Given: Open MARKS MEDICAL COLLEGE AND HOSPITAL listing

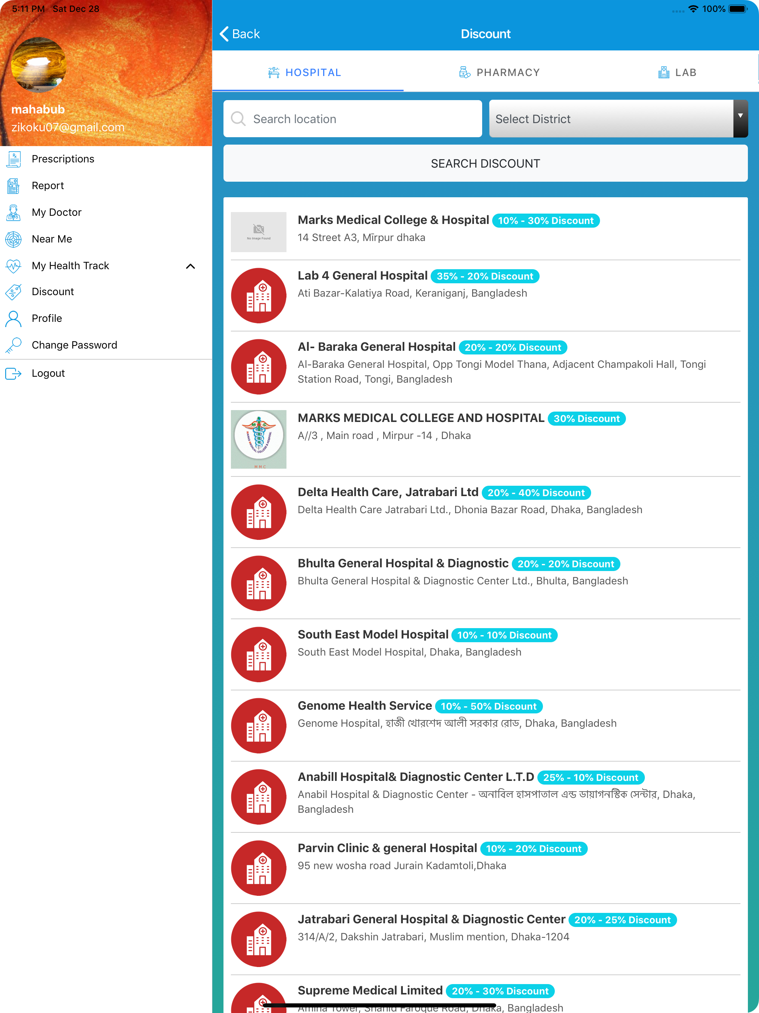Looking at the screenshot, I should pos(486,439).
